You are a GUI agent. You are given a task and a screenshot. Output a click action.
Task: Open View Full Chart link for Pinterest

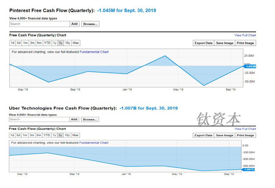coord(245,35)
